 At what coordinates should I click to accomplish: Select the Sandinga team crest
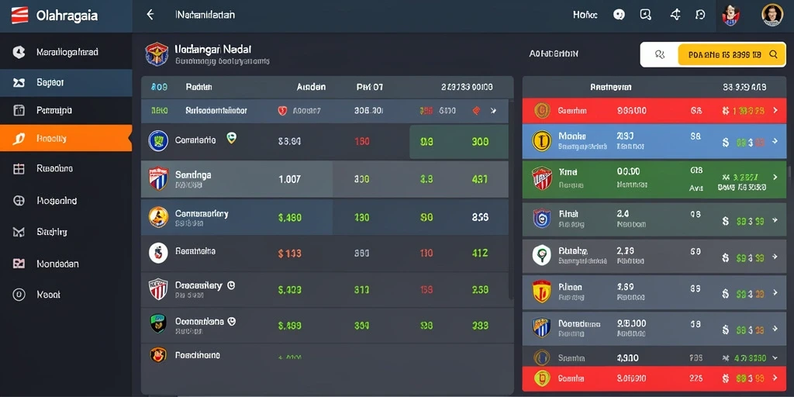click(x=158, y=179)
